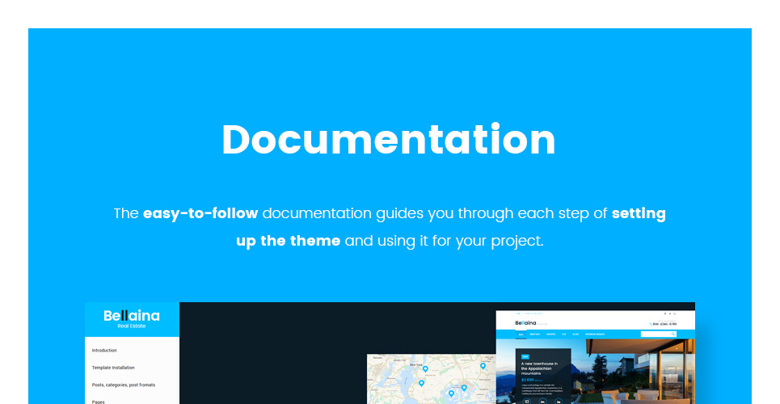Open the RENTALS navigation tab
The image size is (780, 404).
(x=536, y=334)
